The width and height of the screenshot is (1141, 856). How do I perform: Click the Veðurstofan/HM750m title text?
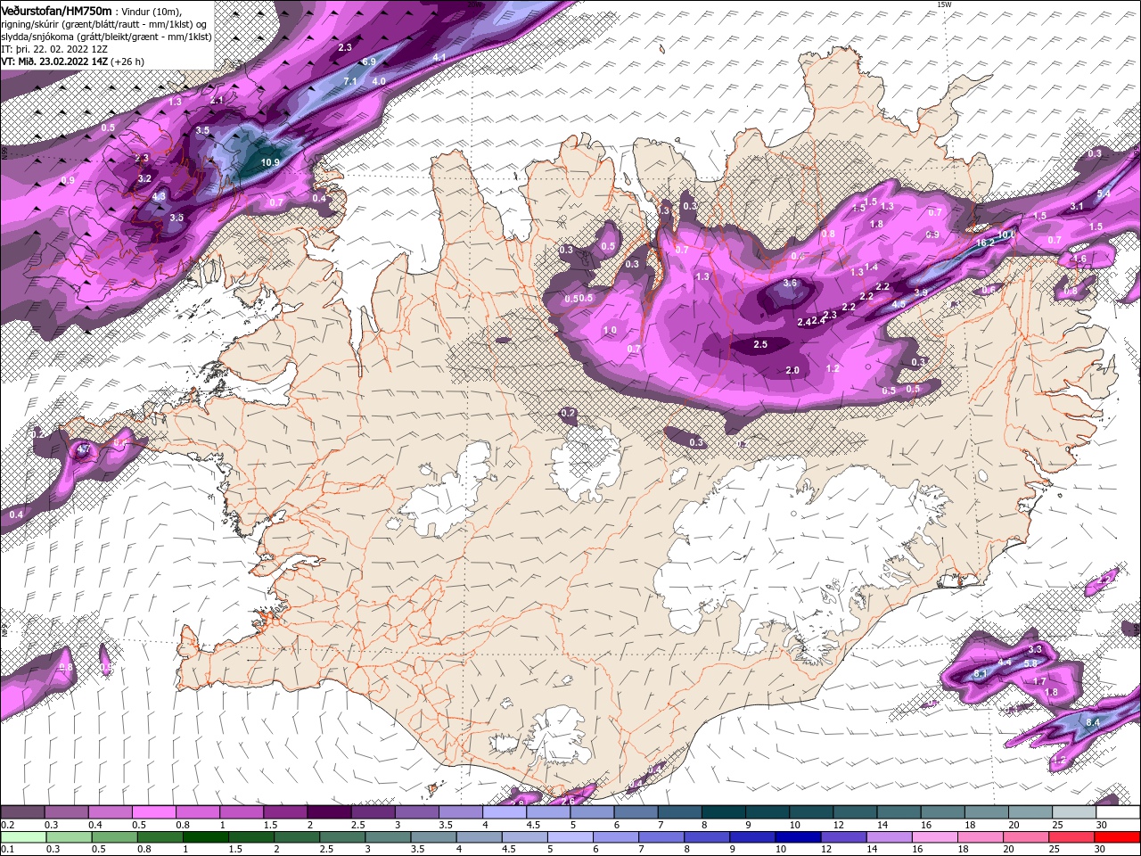tap(56, 10)
